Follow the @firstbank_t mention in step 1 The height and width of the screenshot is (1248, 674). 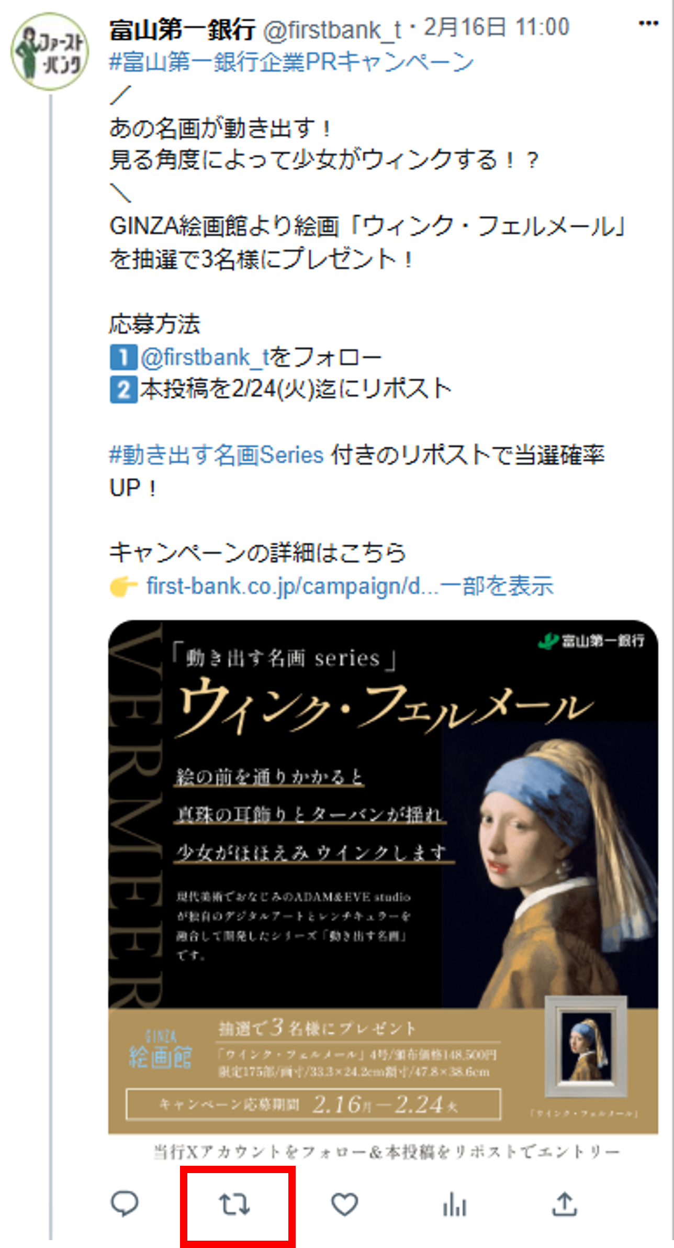(205, 357)
